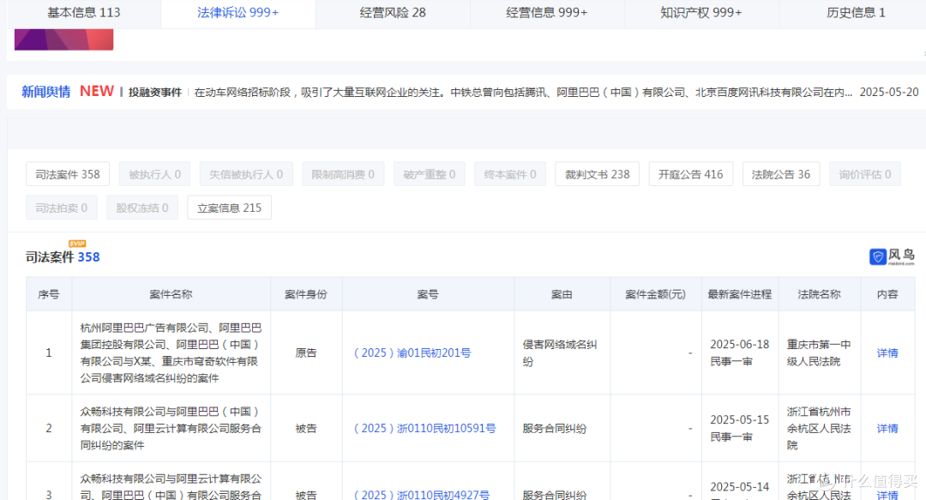The height and width of the screenshot is (500, 926).
Task: Open 详情 for the 浙0110民初10591号 case
Action: 887,429
